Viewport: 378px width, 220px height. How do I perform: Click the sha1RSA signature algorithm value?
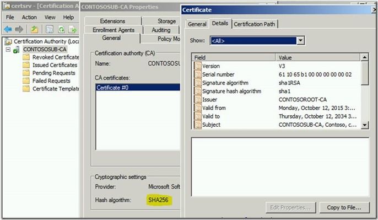(289, 83)
